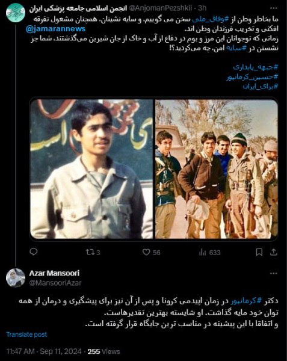
Task: Like the tweet with 56 likes
Action: 151,252
